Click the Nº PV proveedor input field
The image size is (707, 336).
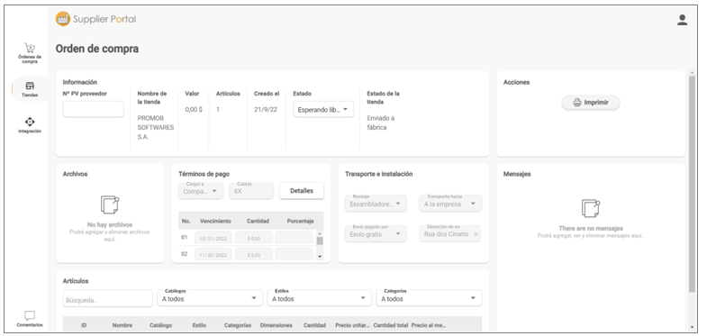[94, 109]
